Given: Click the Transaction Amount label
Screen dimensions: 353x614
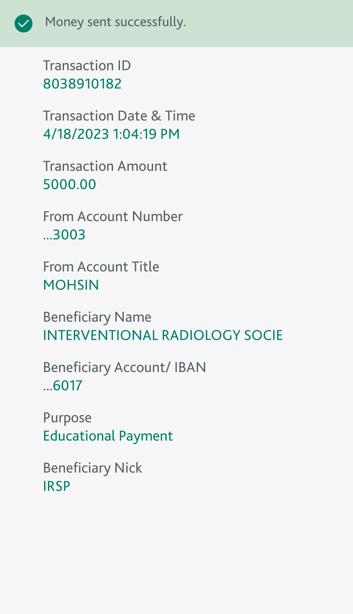Looking at the screenshot, I should click(x=105, y=166).
